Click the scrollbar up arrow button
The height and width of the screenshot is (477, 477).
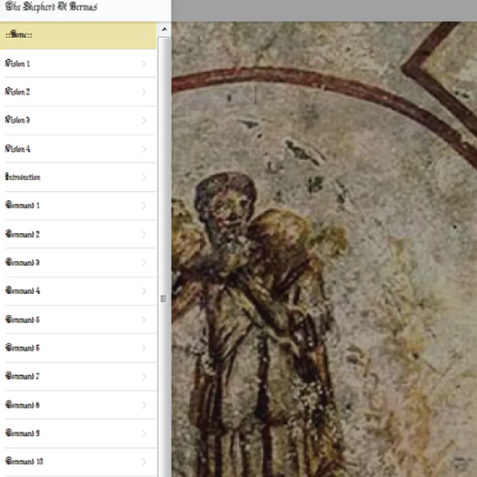tap(164, 30)
